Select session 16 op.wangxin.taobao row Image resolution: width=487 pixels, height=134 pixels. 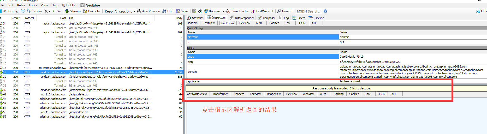click(91, 68)
